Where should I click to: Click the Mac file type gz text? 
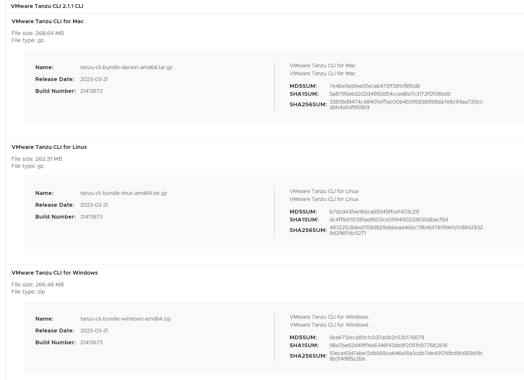(x=28, y=40)
